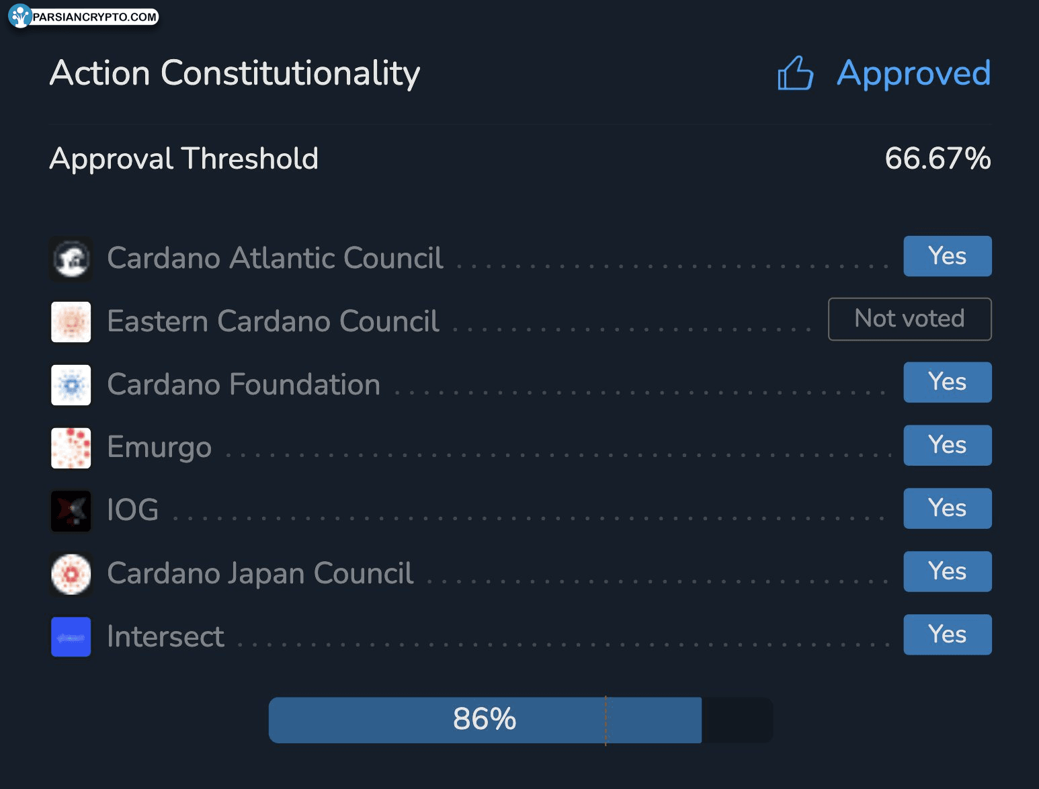Click Yes badge next to Cardano Foundation
This screenshot has width=1039, height=789.
click(x=948, y=382)
